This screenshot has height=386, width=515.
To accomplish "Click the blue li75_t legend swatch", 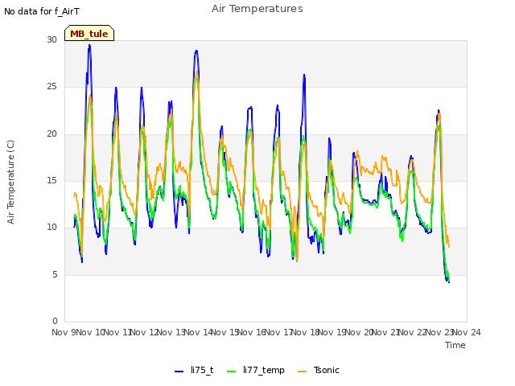I will [179, 372].
